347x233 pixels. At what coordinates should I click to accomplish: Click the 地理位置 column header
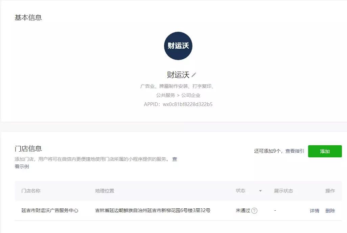(105, 191)
